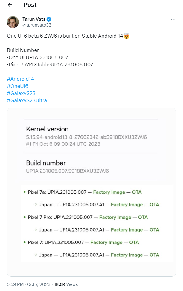The width and height of the screenshot is (183, 291).
Task: Click the blue verified badge
Action: 49,19
